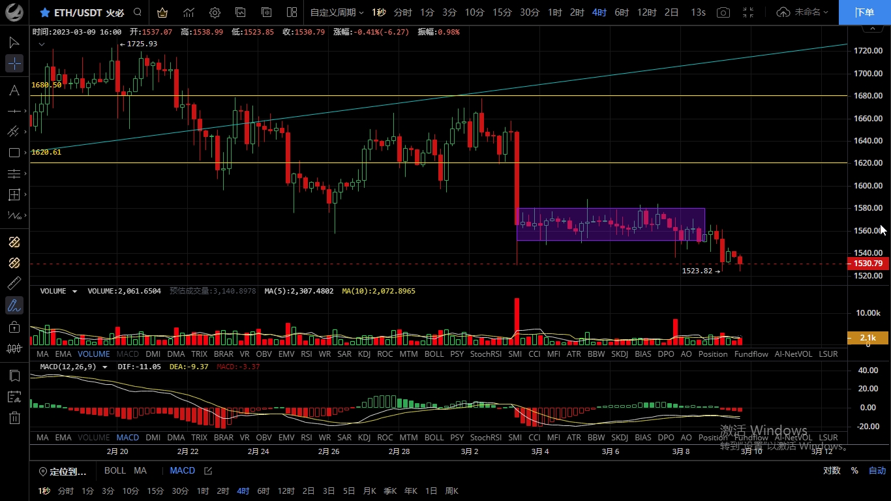
Task: Select StochRSI in the MACD pane indicator row
Action: click(486, 438)
